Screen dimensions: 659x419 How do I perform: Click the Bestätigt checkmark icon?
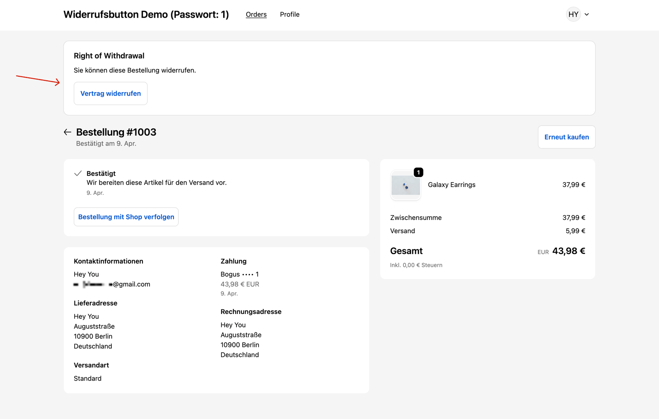tap(78, 173)
